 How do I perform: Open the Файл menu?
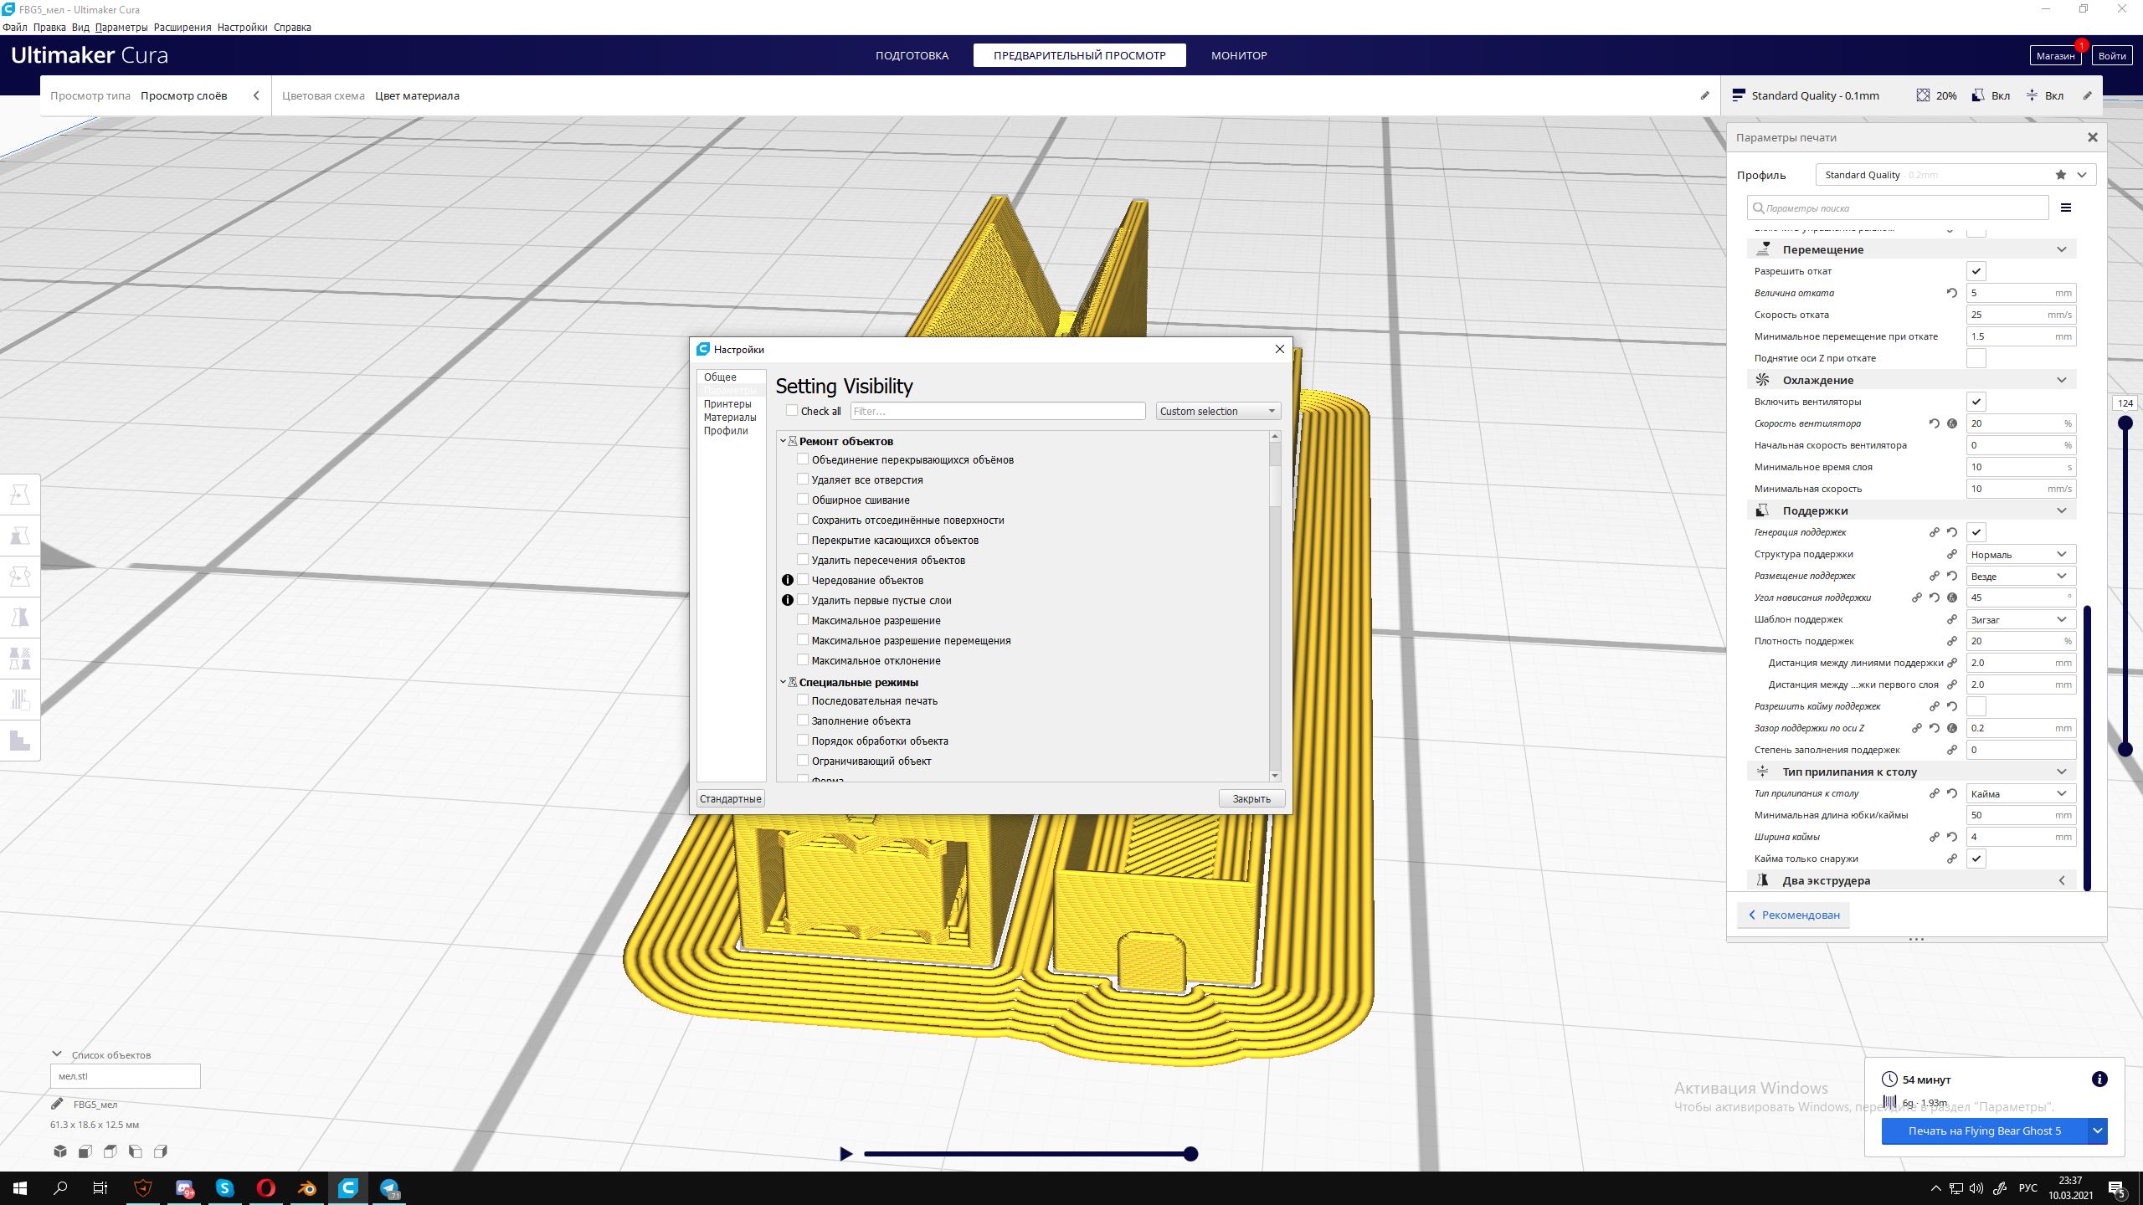pyautogui.click(x=15, y=27)
